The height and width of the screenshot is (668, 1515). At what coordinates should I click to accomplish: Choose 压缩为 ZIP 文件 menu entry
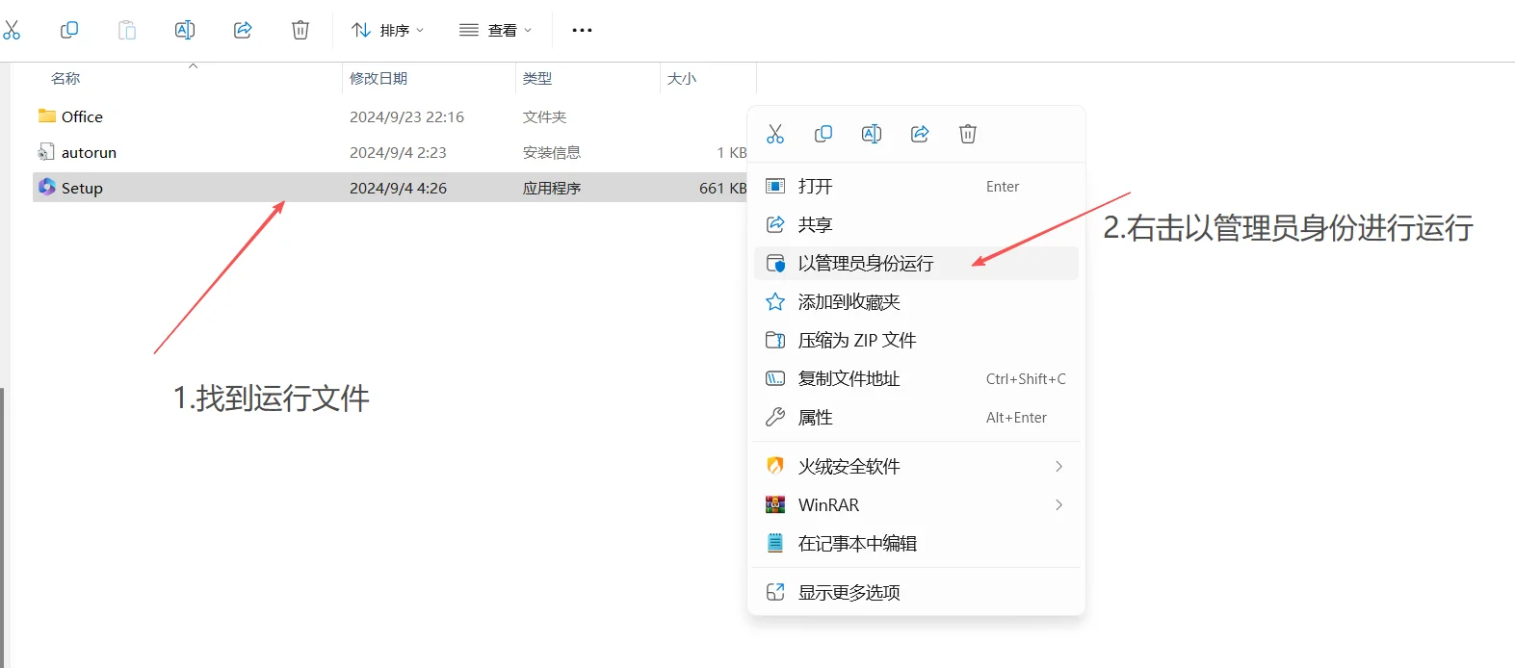point(916,340)
